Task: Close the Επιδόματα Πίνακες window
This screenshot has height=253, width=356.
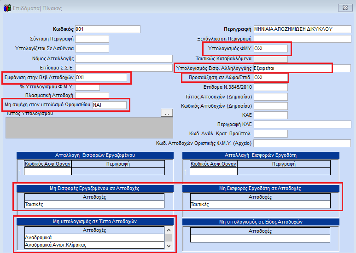Action: pyautogui.click(x=344, y=8)
